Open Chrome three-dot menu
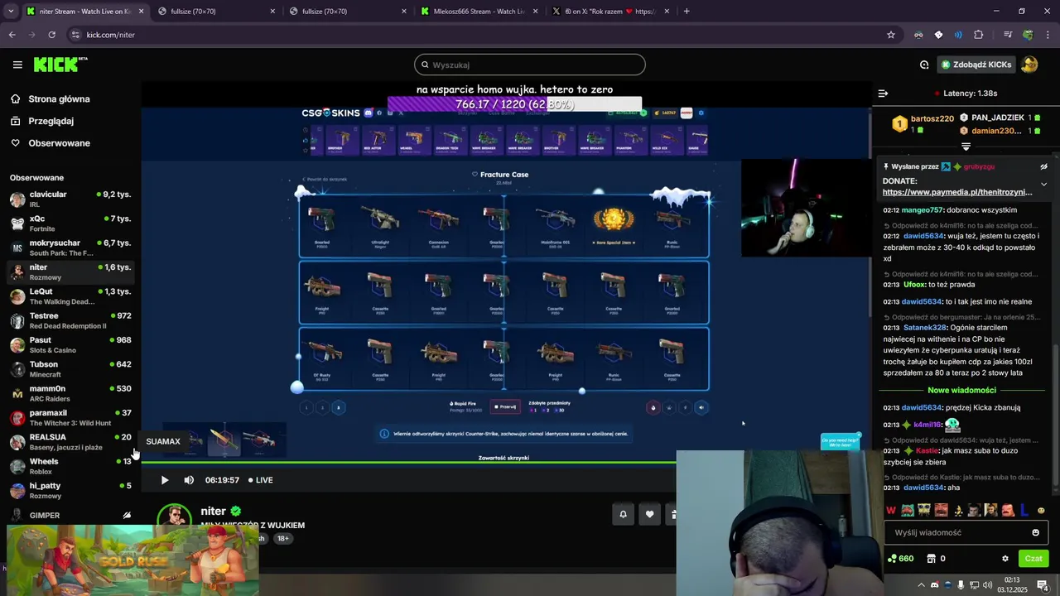Viewport: 1060px width, 596px height. tap(1048, 35)
